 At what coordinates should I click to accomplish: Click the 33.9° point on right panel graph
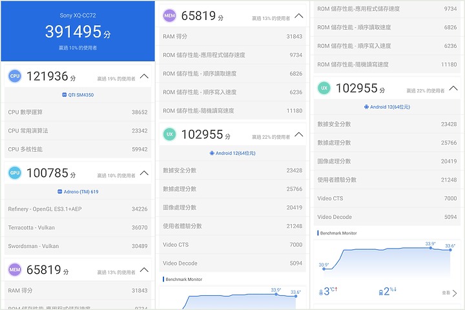[431, 248]
